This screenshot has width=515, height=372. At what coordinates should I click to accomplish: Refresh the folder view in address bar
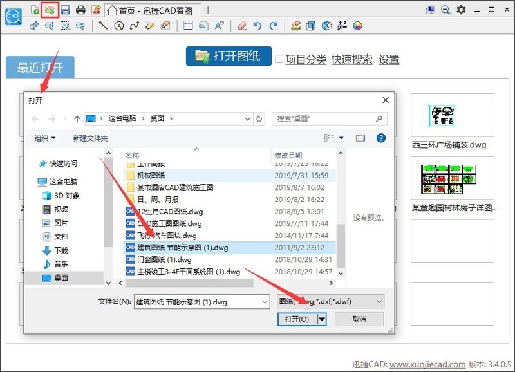[x=259, y=118]
